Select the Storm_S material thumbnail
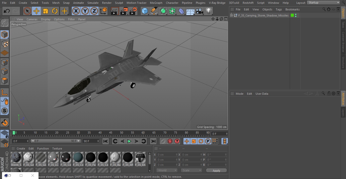The image size is (346, 179). 16,159
